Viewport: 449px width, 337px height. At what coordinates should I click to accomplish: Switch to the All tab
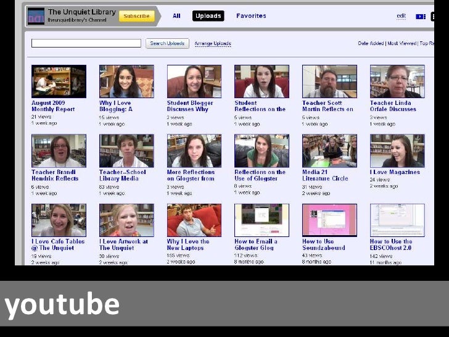[x=176, y=16]
